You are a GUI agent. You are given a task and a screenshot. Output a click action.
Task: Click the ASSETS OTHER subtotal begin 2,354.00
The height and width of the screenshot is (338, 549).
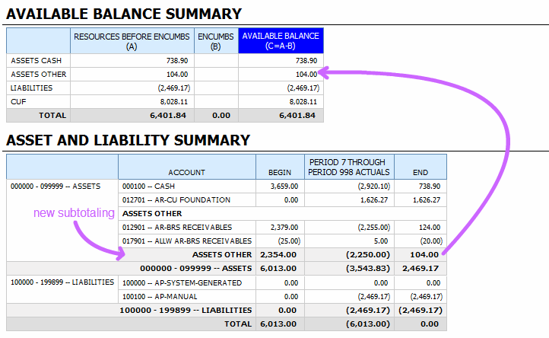(278, 254)
